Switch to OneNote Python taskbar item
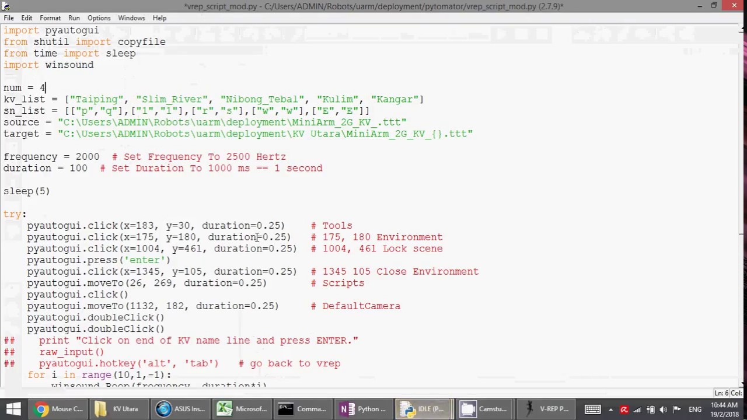This screenshot has height=420, width=747. pyautogui.click(x=363, y=409)
